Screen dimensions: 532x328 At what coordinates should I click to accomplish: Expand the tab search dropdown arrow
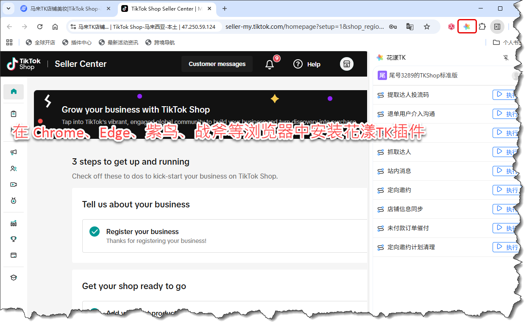[x=8, y=8]
